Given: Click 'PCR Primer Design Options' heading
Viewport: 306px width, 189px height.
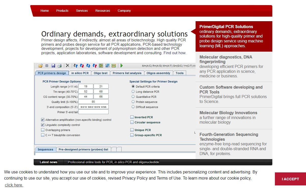Looking at the screenshot, I should [62, 81].
